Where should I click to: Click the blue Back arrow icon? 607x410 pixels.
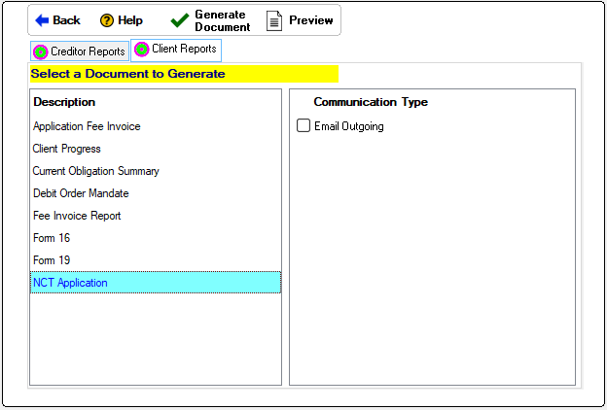click(42, 20)
